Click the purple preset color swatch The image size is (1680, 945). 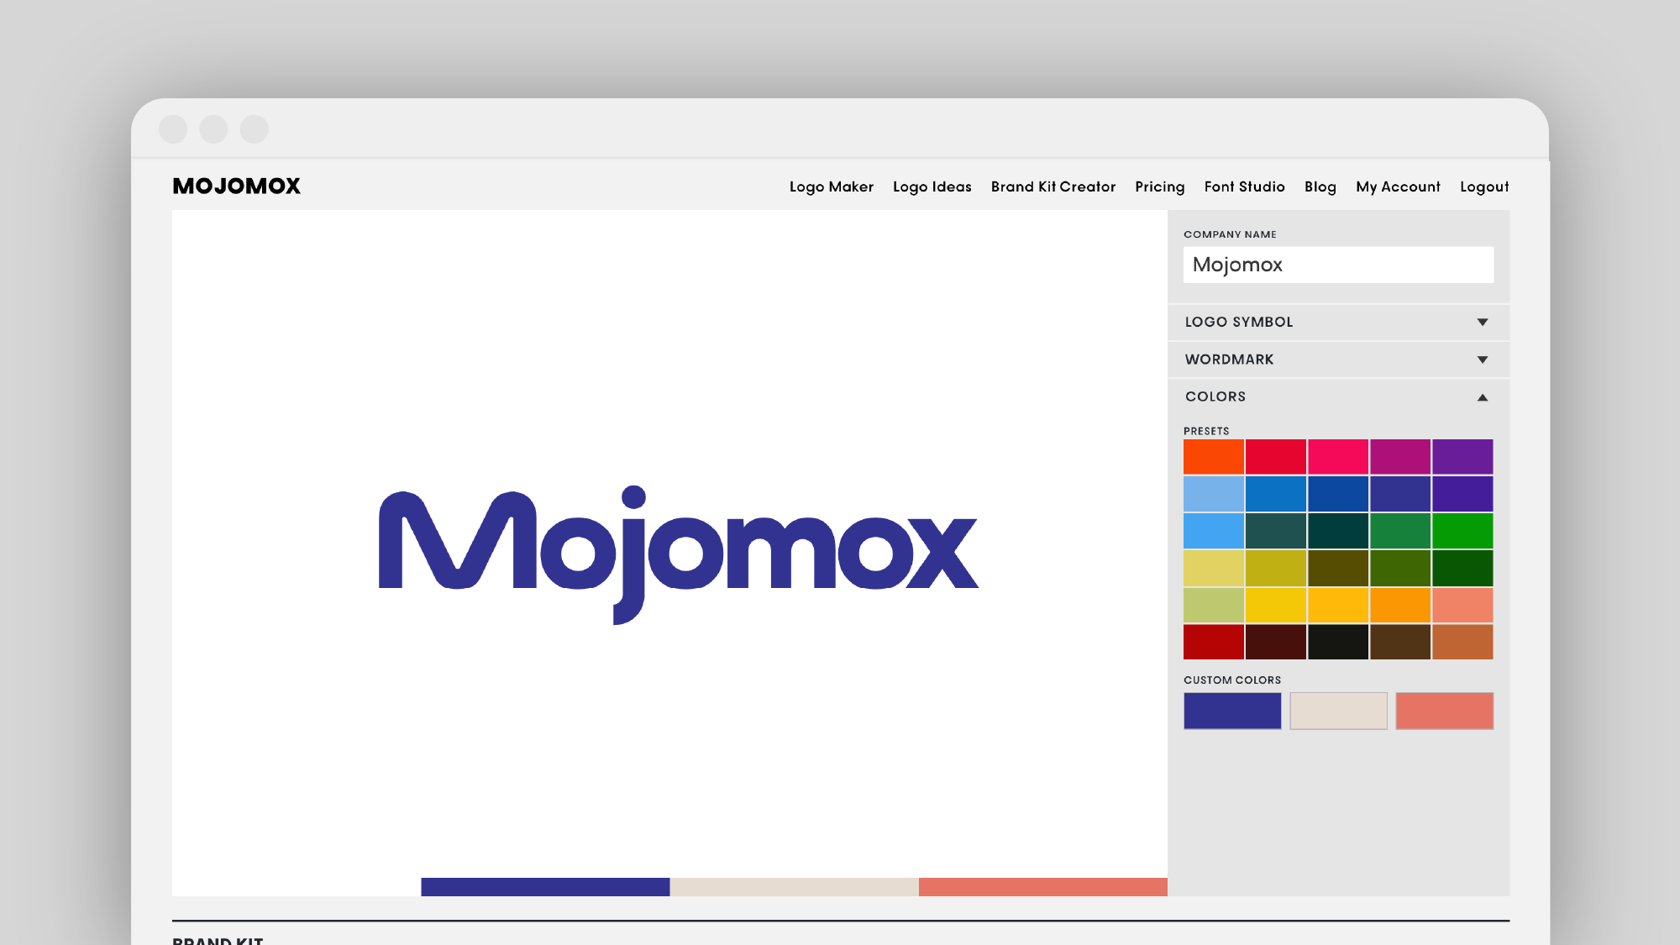(x=1462, y=456)
